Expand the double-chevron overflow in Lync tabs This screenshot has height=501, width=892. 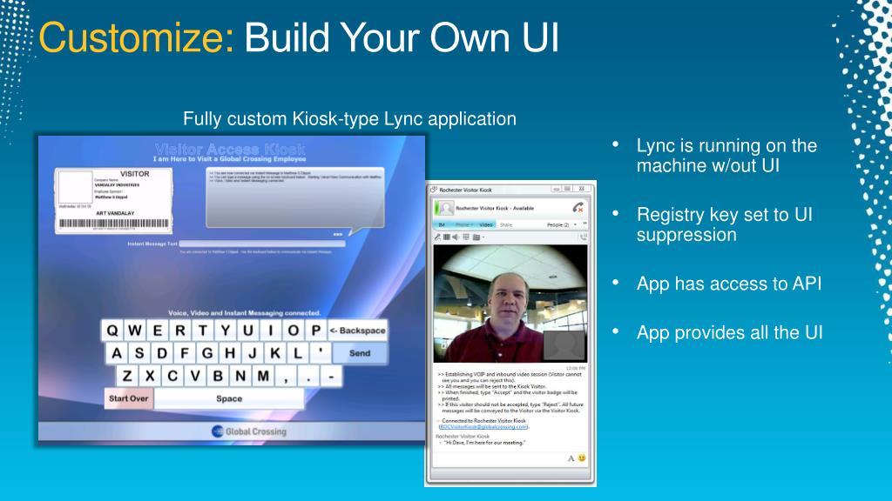(x=585, y=224)
